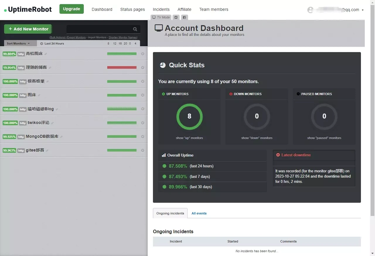Click link icon beside gitee部署
375x256 pixels.
tap(47, 151)
